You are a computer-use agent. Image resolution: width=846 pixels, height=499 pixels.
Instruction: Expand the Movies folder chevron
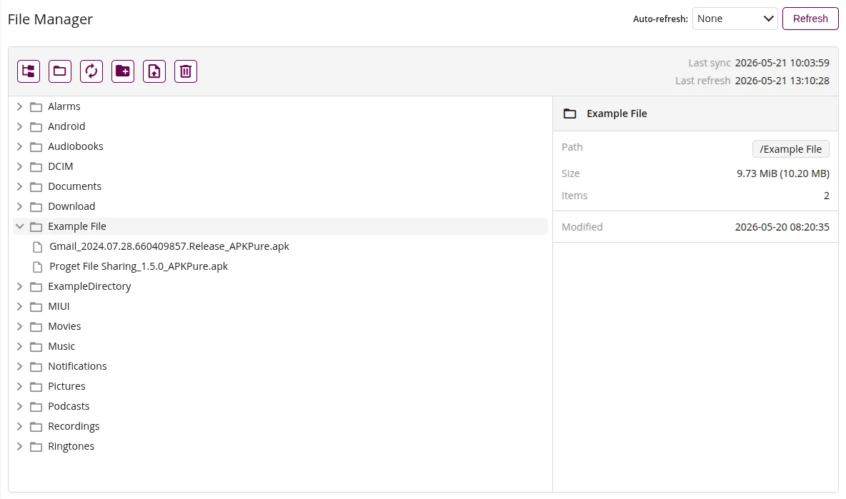(19, 326)
